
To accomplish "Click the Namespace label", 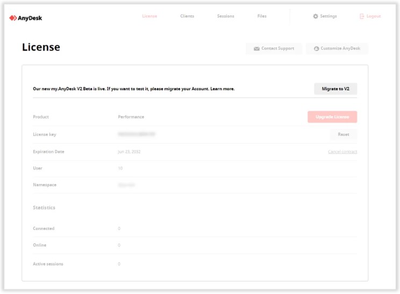I will (x=45, y=185).
